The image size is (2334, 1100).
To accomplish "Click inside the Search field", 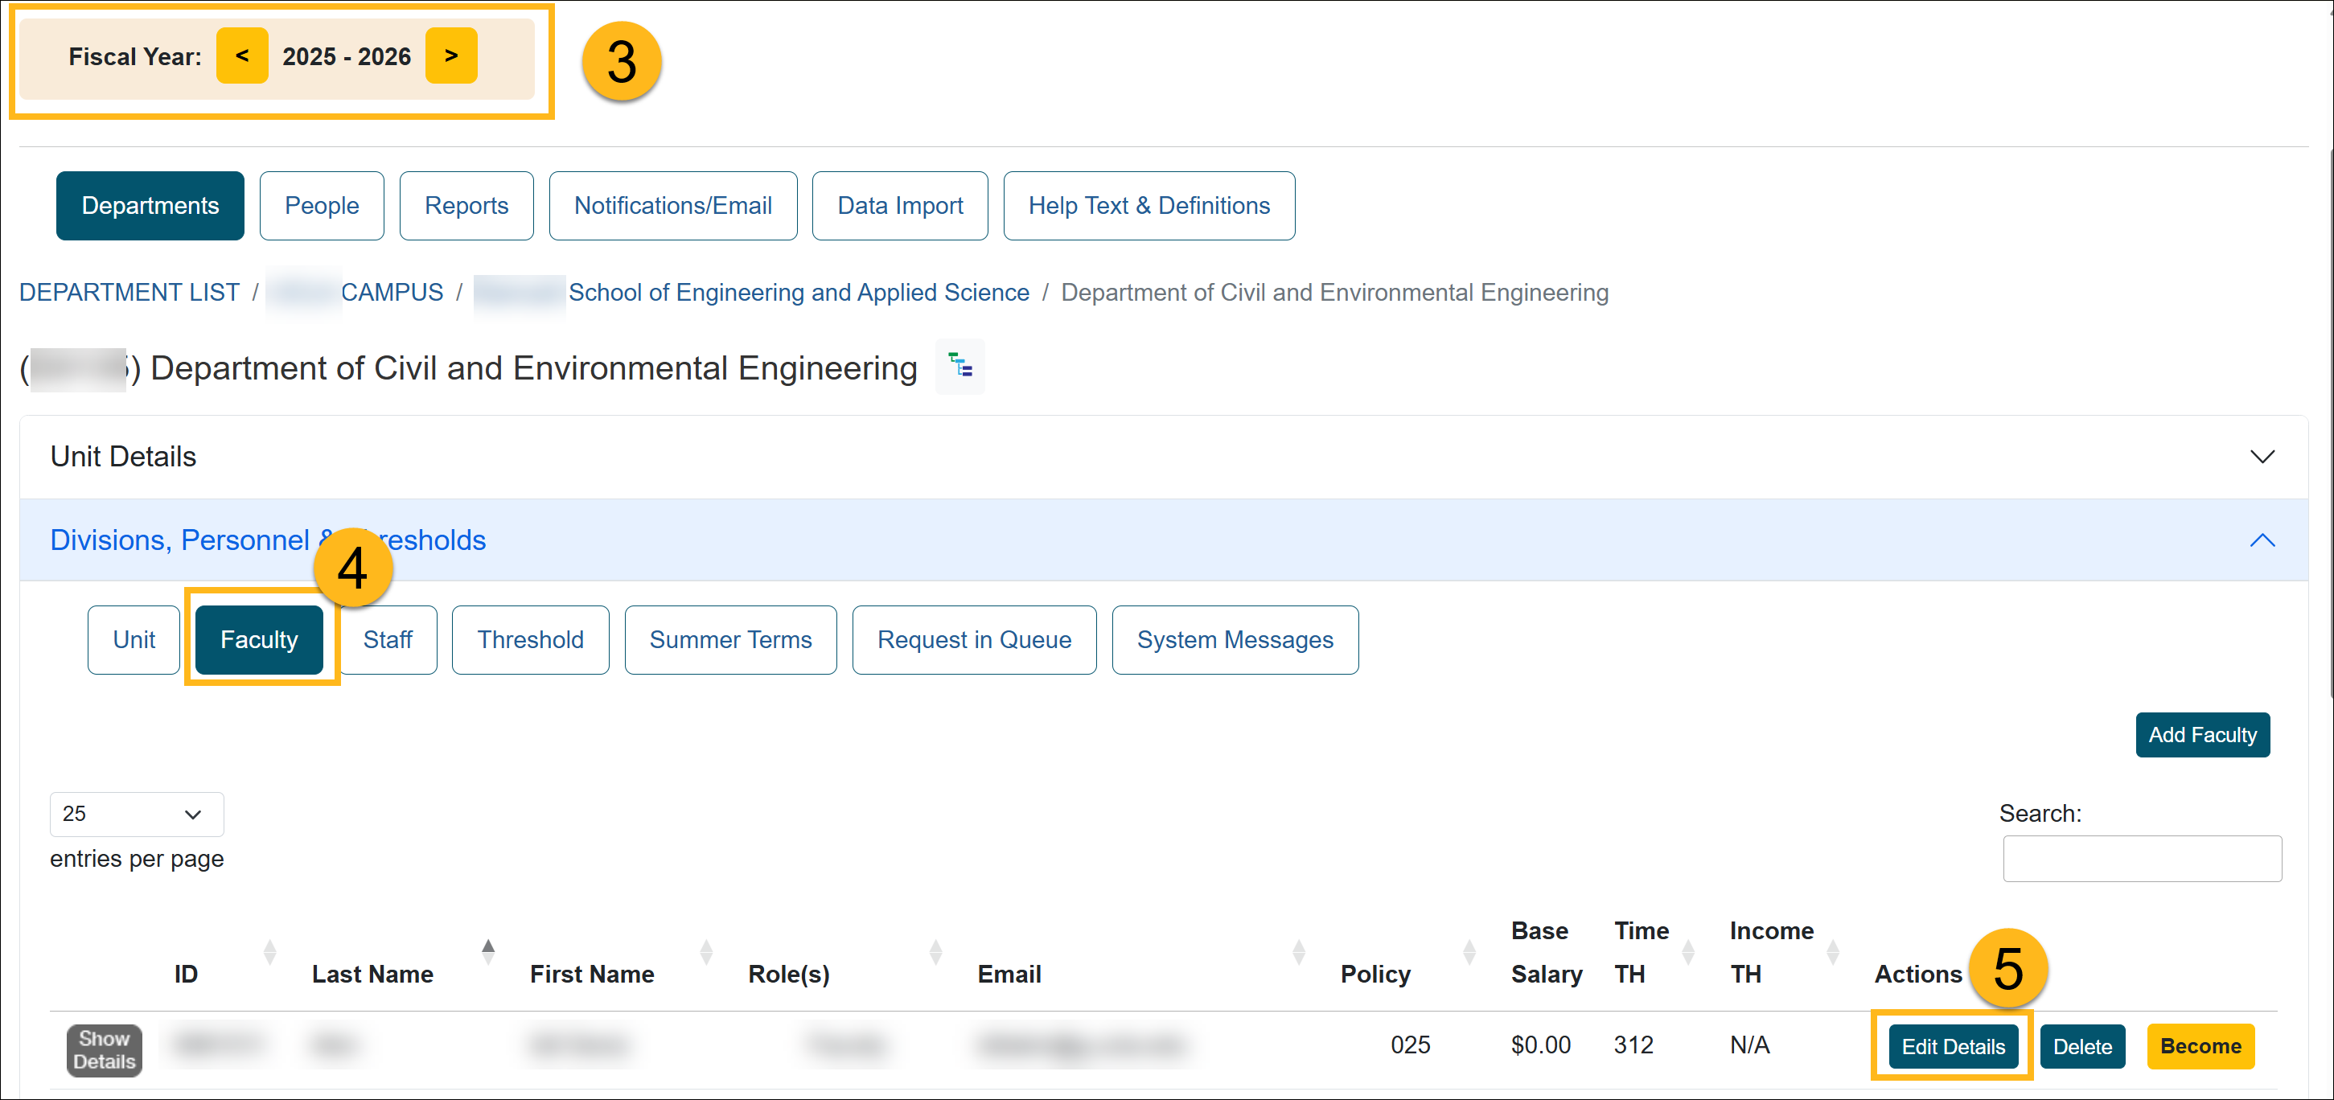I will [x=2142, y=858].
